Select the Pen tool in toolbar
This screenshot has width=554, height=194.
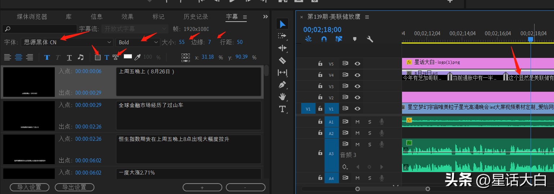282,85
